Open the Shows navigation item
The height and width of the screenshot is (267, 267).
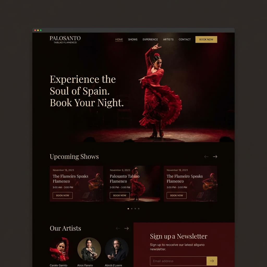[133, 39]
